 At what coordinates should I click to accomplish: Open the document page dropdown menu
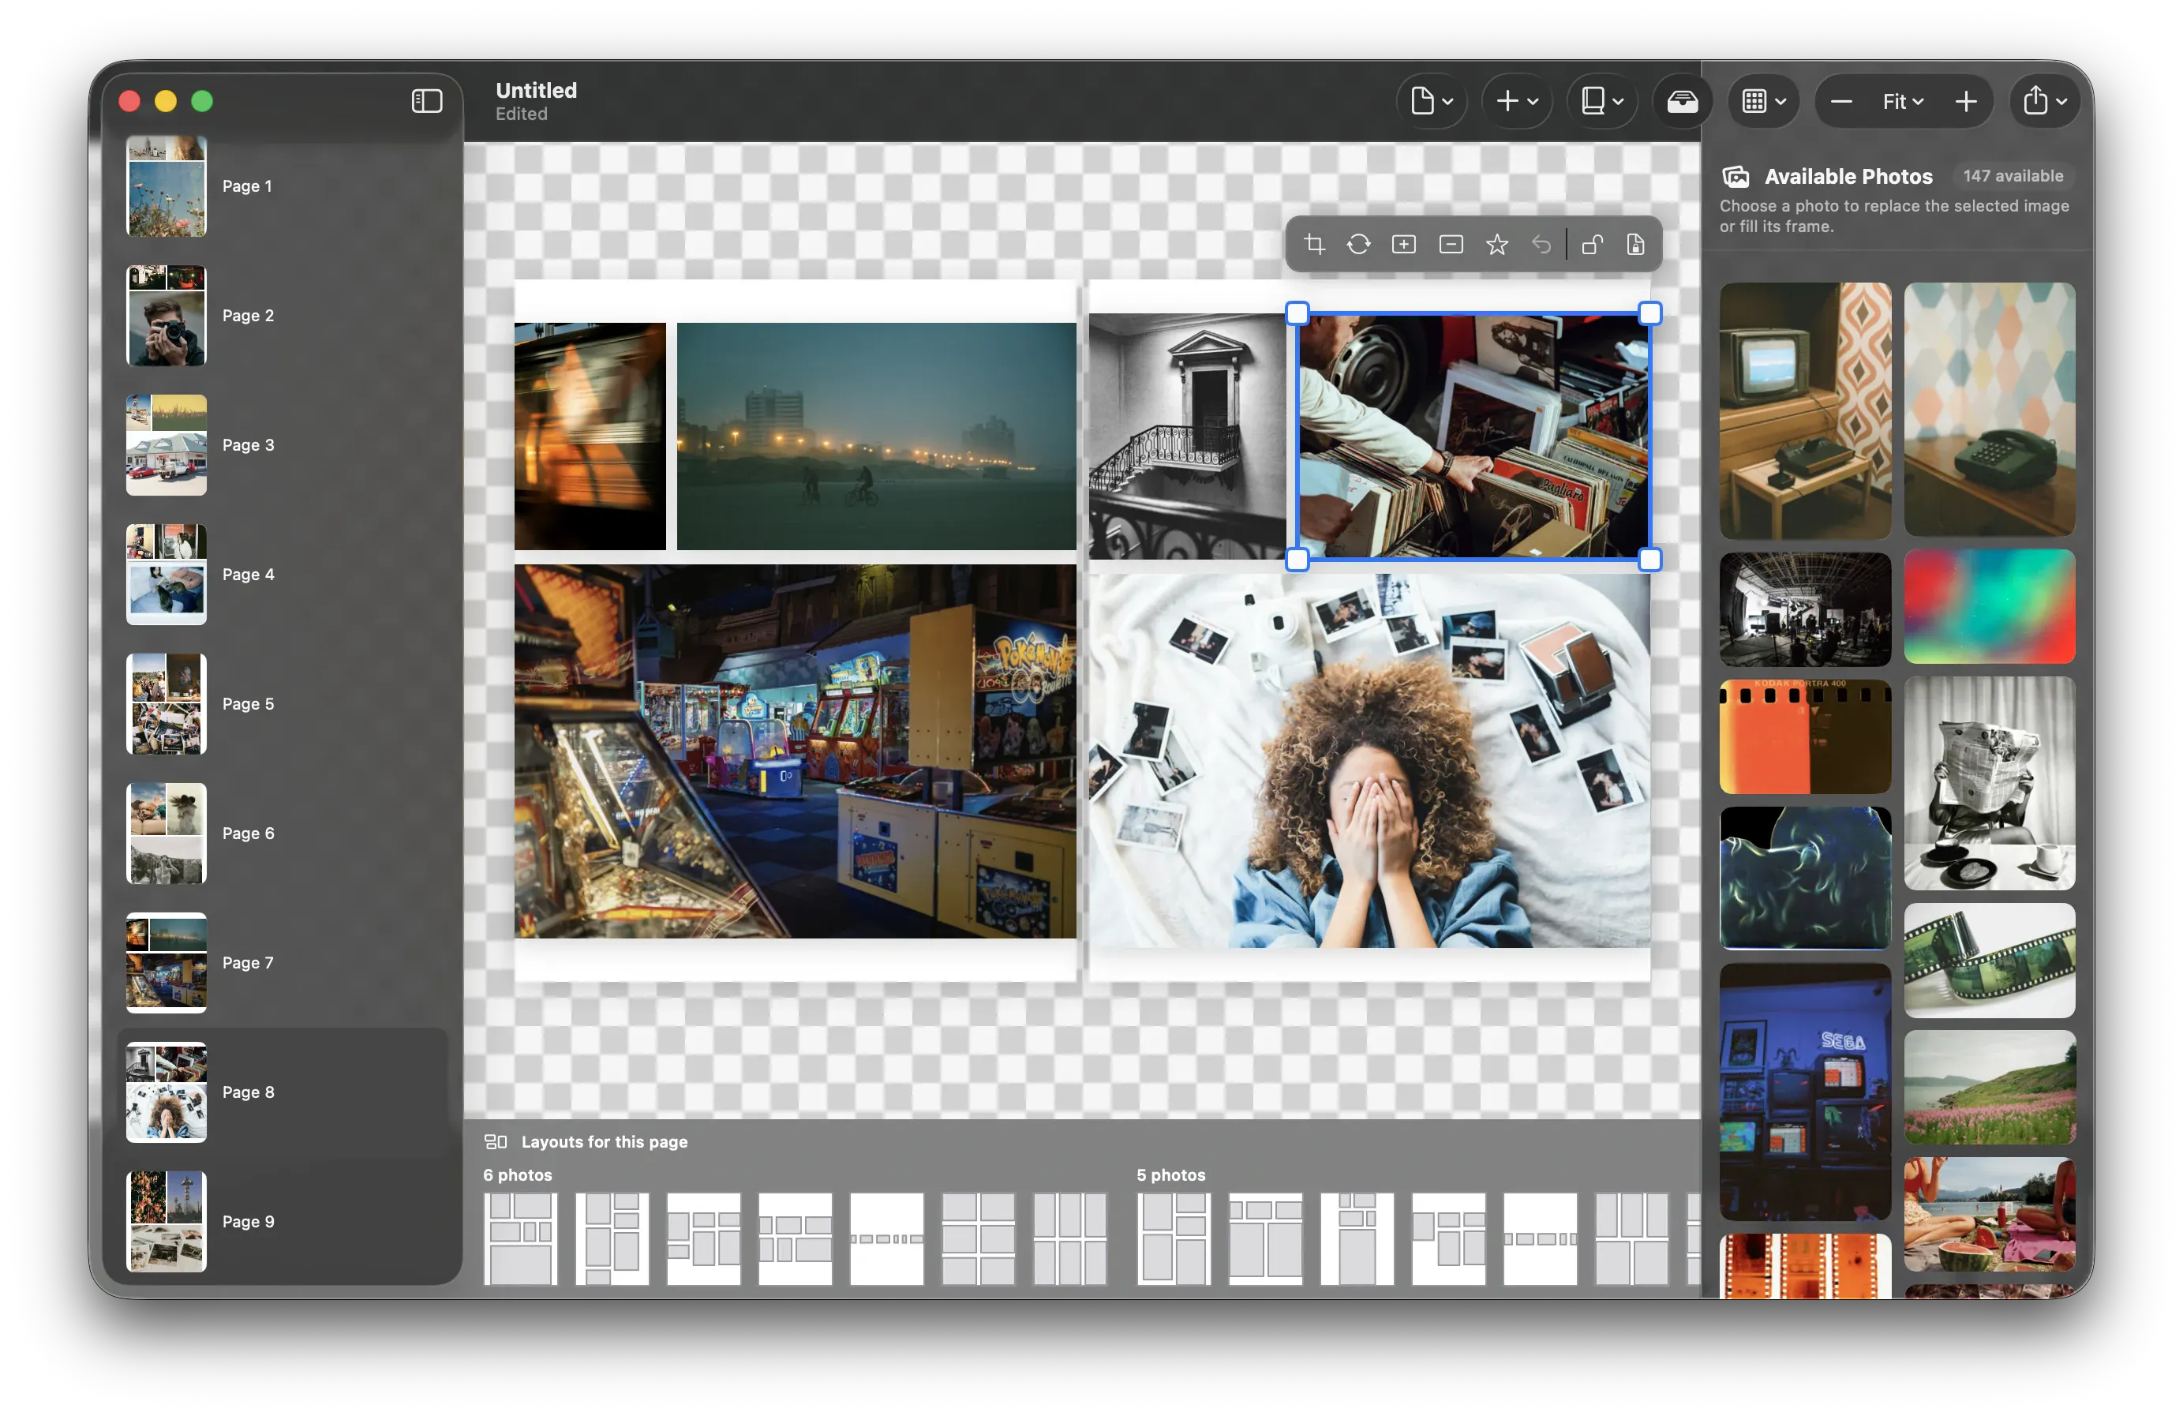(1431, 101)
